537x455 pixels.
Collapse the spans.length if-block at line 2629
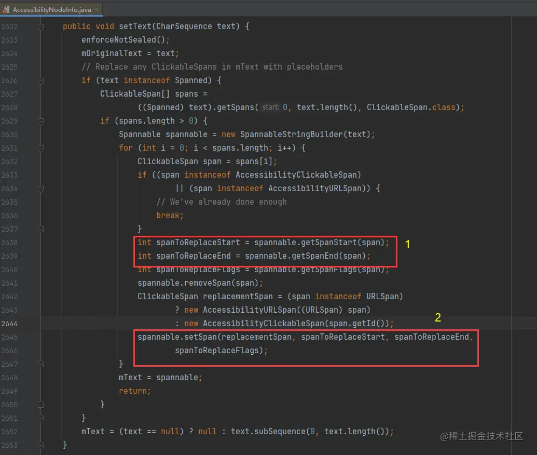click(x=40, y=121)
